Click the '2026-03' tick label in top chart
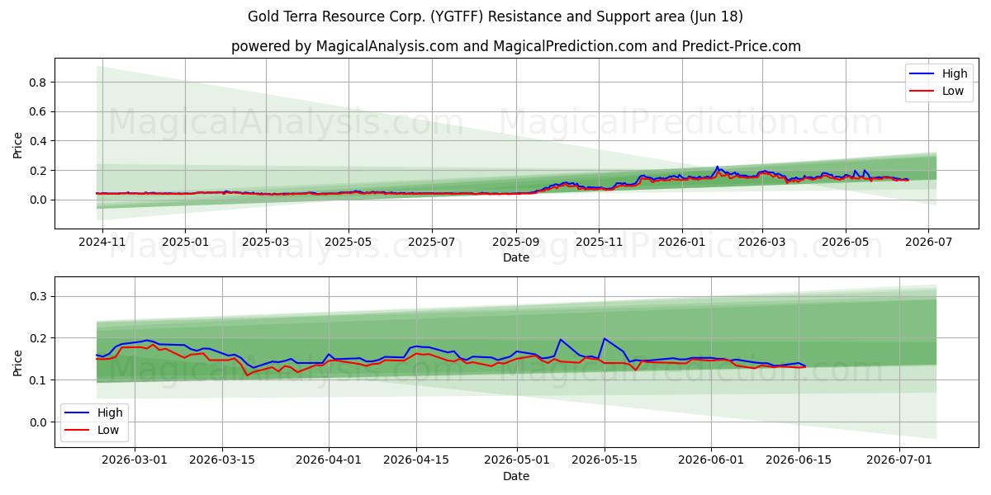Image resolution: width=991 pixels, height=495 pixels. tap(762, 242)
